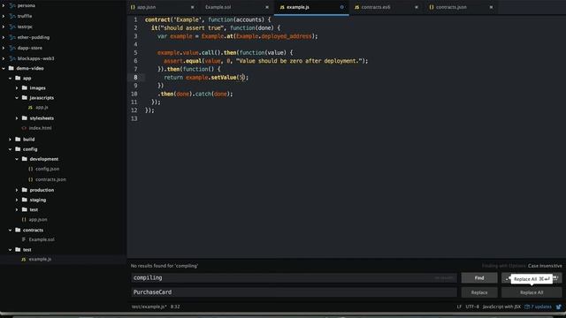The width and height of the screenshot is (566, 318).
Task: Toggle the whole word option in find panel
Action: pyautogui.click(x=556, y=278)
